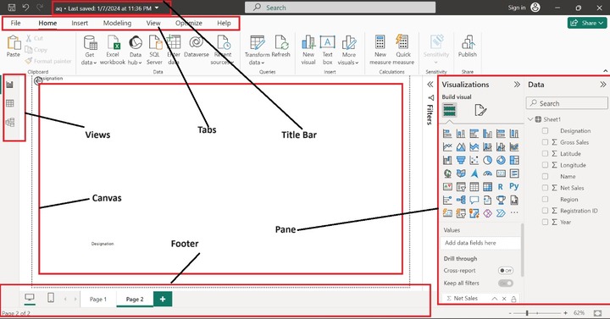The image size is (610, 319).
Task: Select the Page 2 tab
Action: (x=135, y=300)
